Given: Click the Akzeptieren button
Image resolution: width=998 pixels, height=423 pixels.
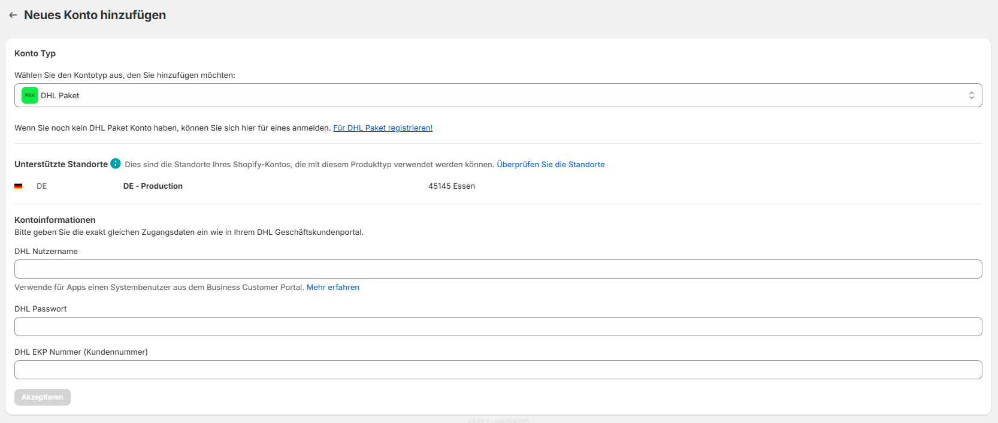Looking at the screenshot, I should (x=43, y=397).
